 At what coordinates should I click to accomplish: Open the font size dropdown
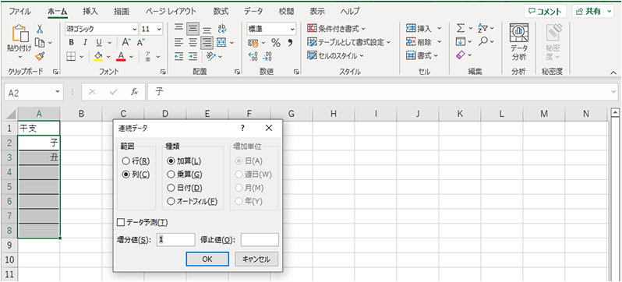click(159, 29)
